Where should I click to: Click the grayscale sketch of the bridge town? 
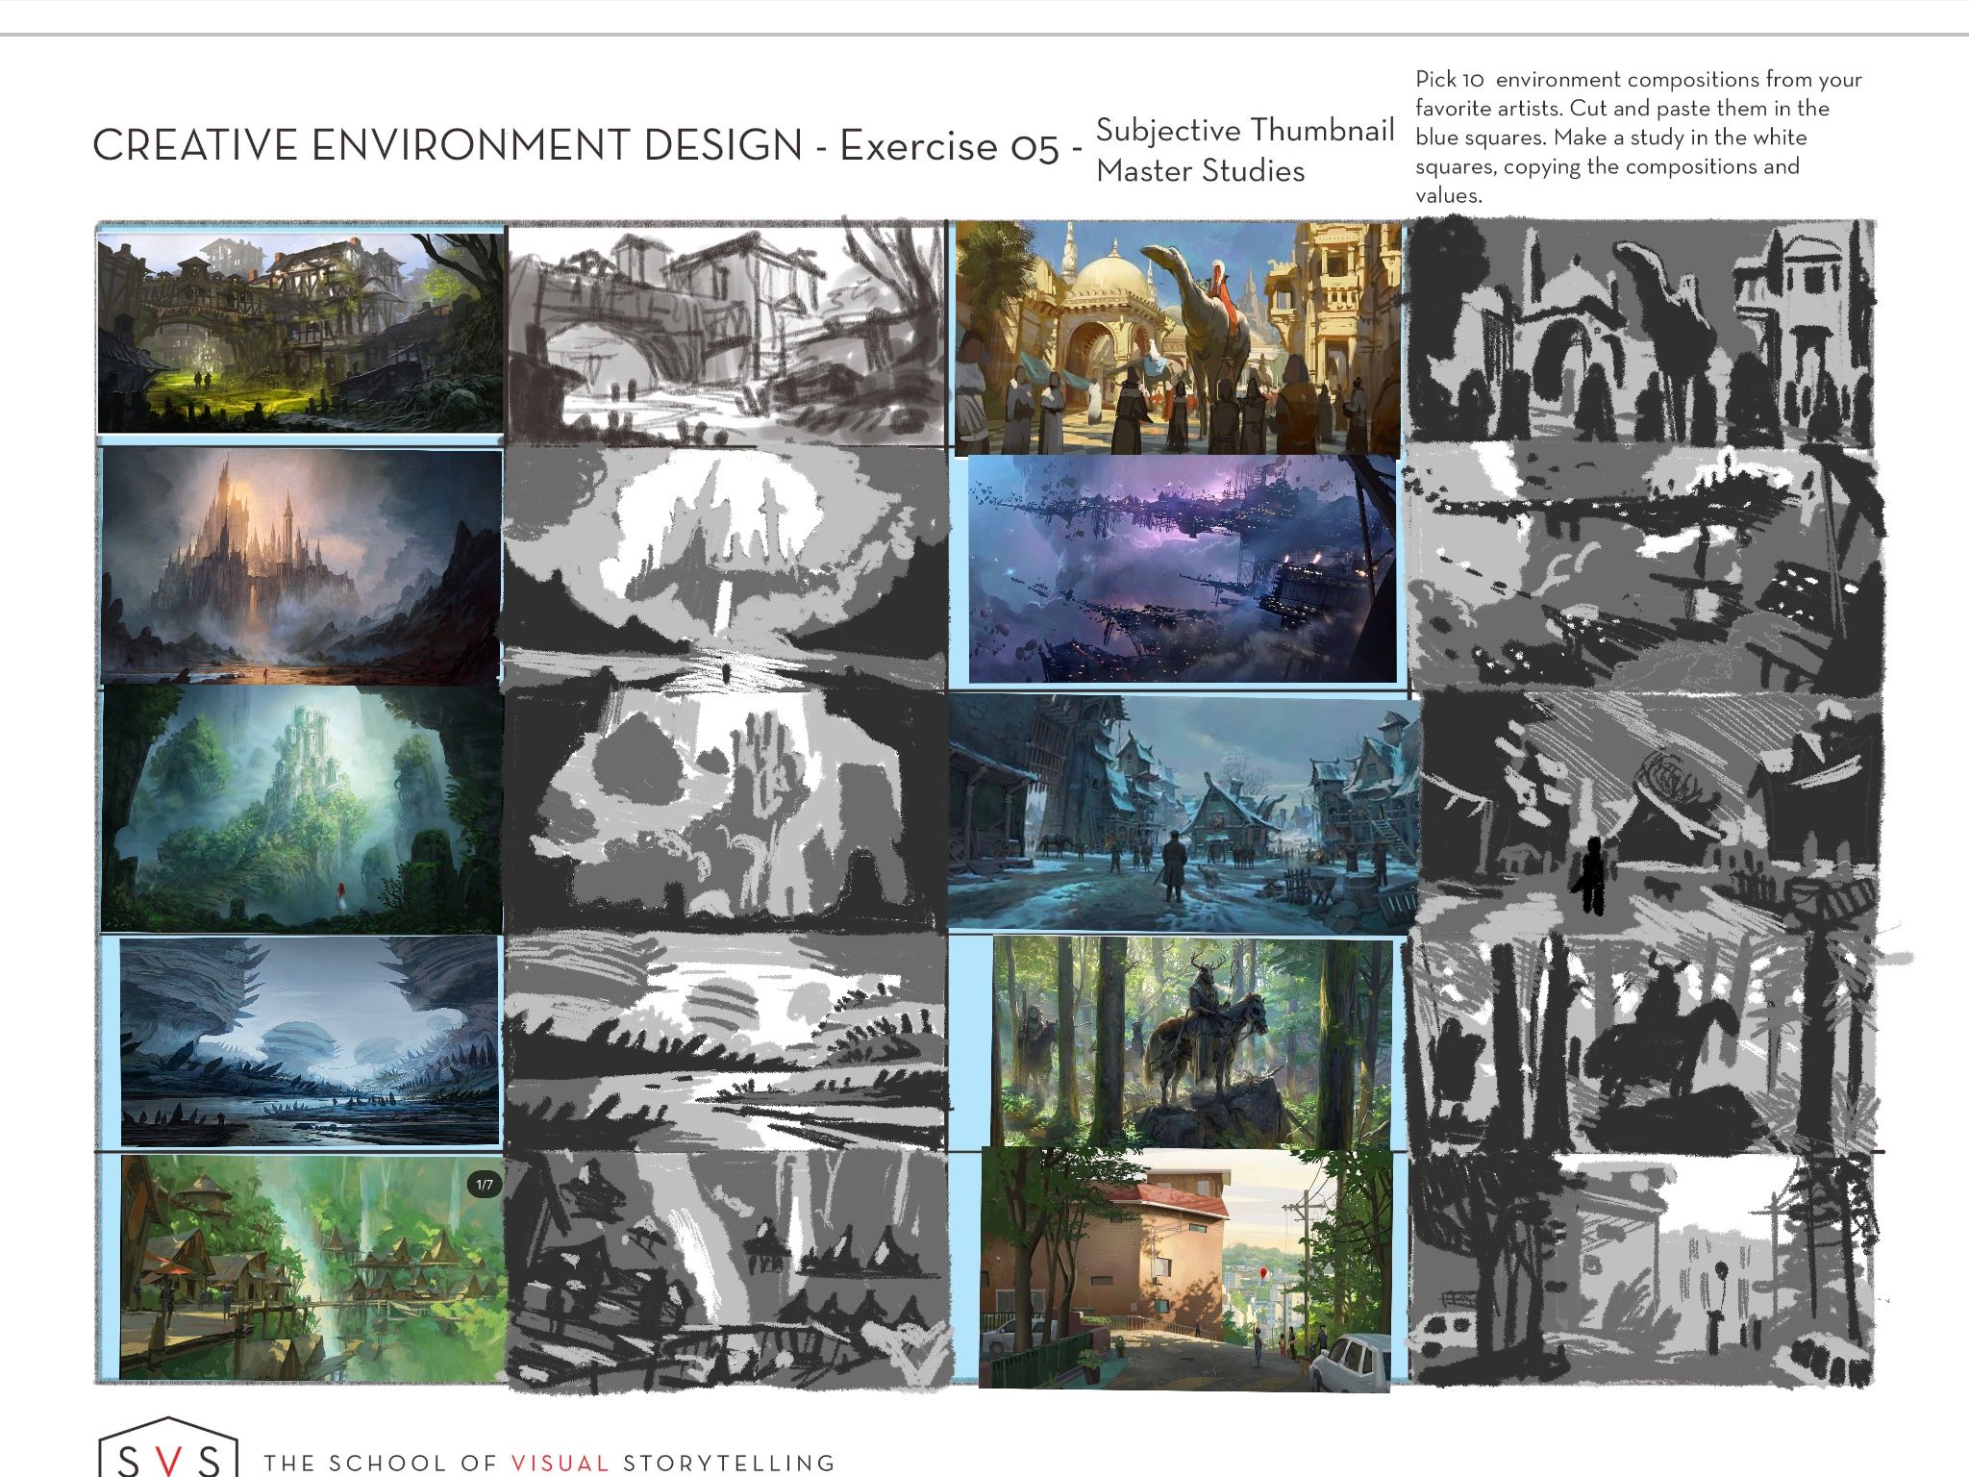(x=726, y=335)
